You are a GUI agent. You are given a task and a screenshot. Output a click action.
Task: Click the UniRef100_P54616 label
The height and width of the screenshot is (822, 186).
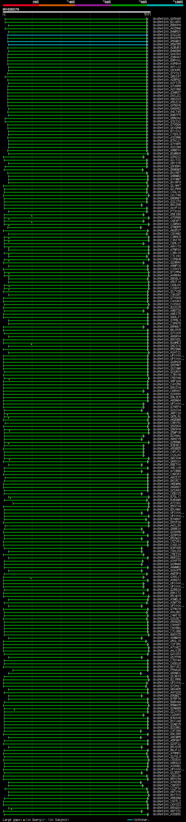167,670
